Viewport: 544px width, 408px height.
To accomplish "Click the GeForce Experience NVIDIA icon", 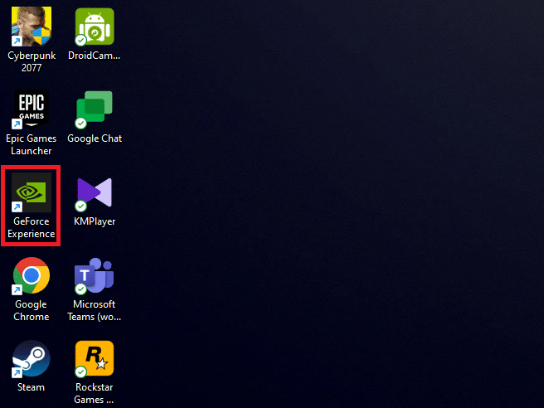I will (x=32, y=192).
